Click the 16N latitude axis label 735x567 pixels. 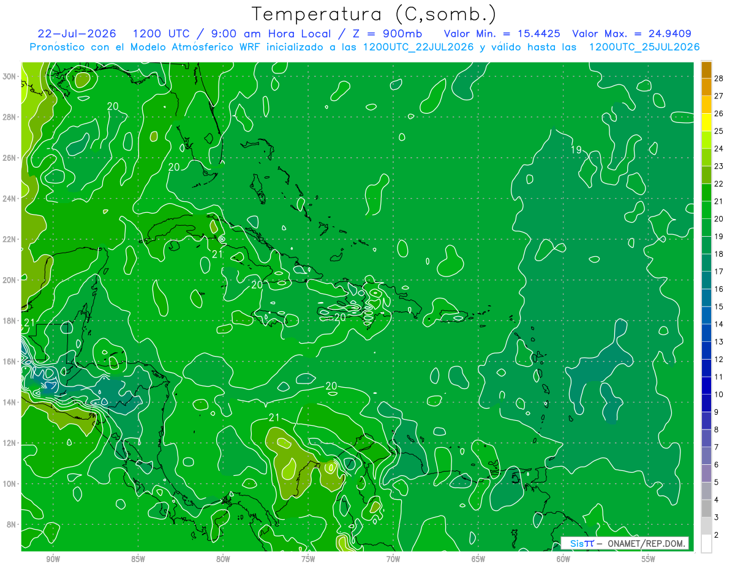click(x=10, y=361)
